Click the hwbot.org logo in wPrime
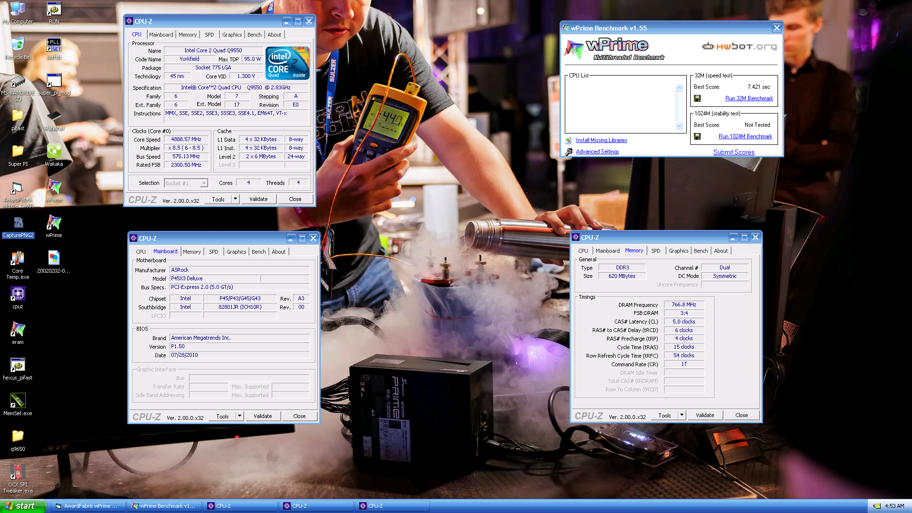Viewport: 912px width, 513px height. [x=739, y=46]
